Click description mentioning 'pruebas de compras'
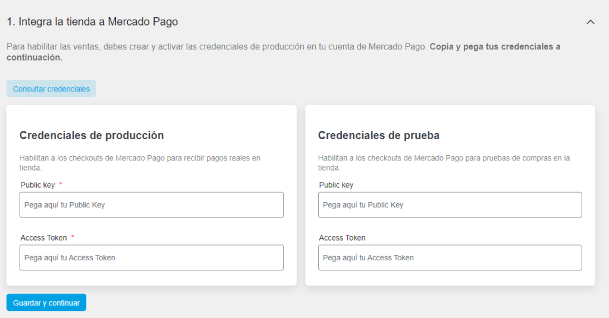The image size is (609, 318). [x=444, y=163]
